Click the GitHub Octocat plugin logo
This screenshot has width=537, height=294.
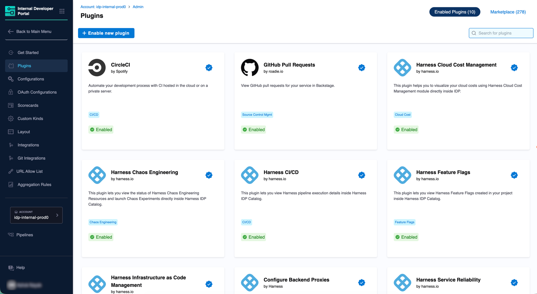[250, 68]
